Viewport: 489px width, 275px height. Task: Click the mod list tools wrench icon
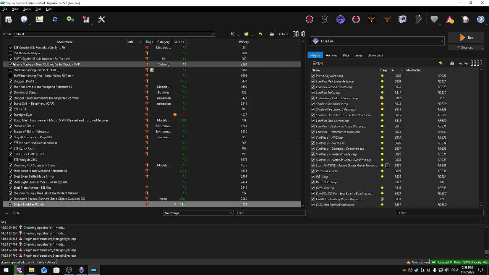click(232, 34)
